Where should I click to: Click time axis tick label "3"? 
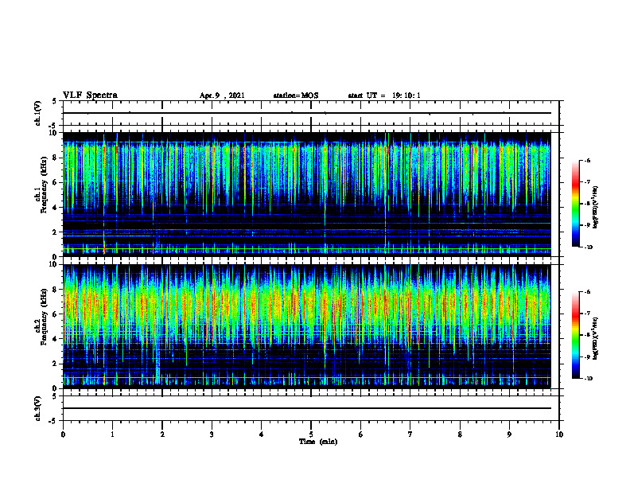pos(212,434)
